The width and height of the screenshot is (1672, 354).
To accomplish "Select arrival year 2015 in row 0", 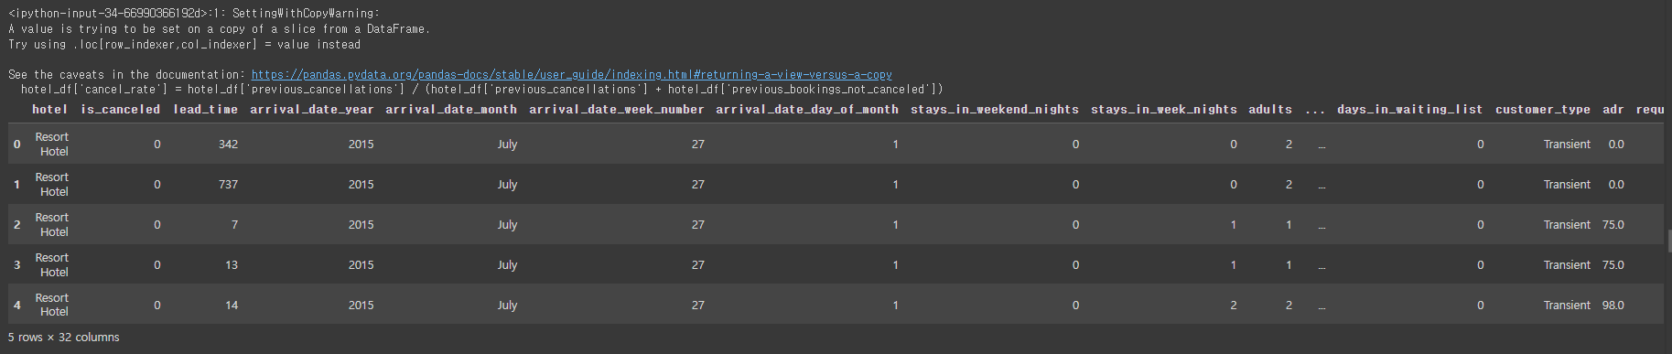I will [x=361, y=144].
